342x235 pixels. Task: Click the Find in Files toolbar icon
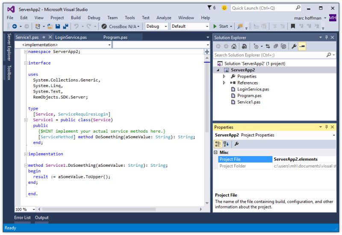coord(240,26)
